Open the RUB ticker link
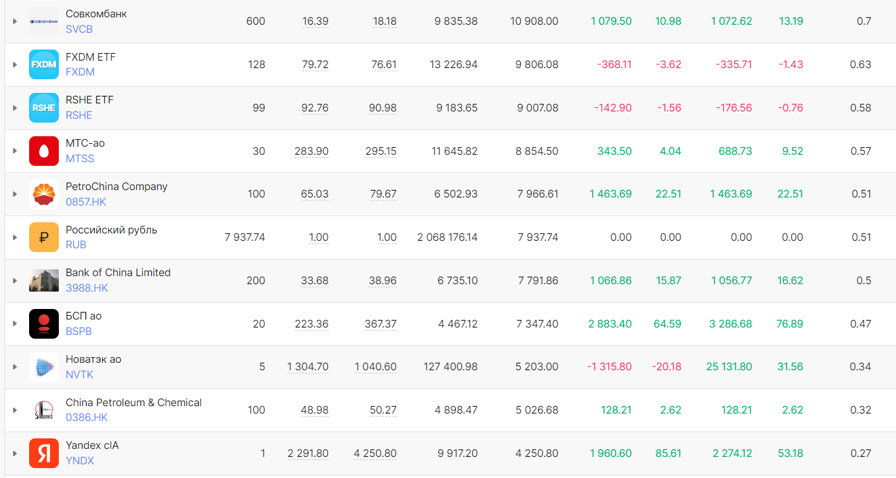 pyautogui.click(x=76, y=245)
